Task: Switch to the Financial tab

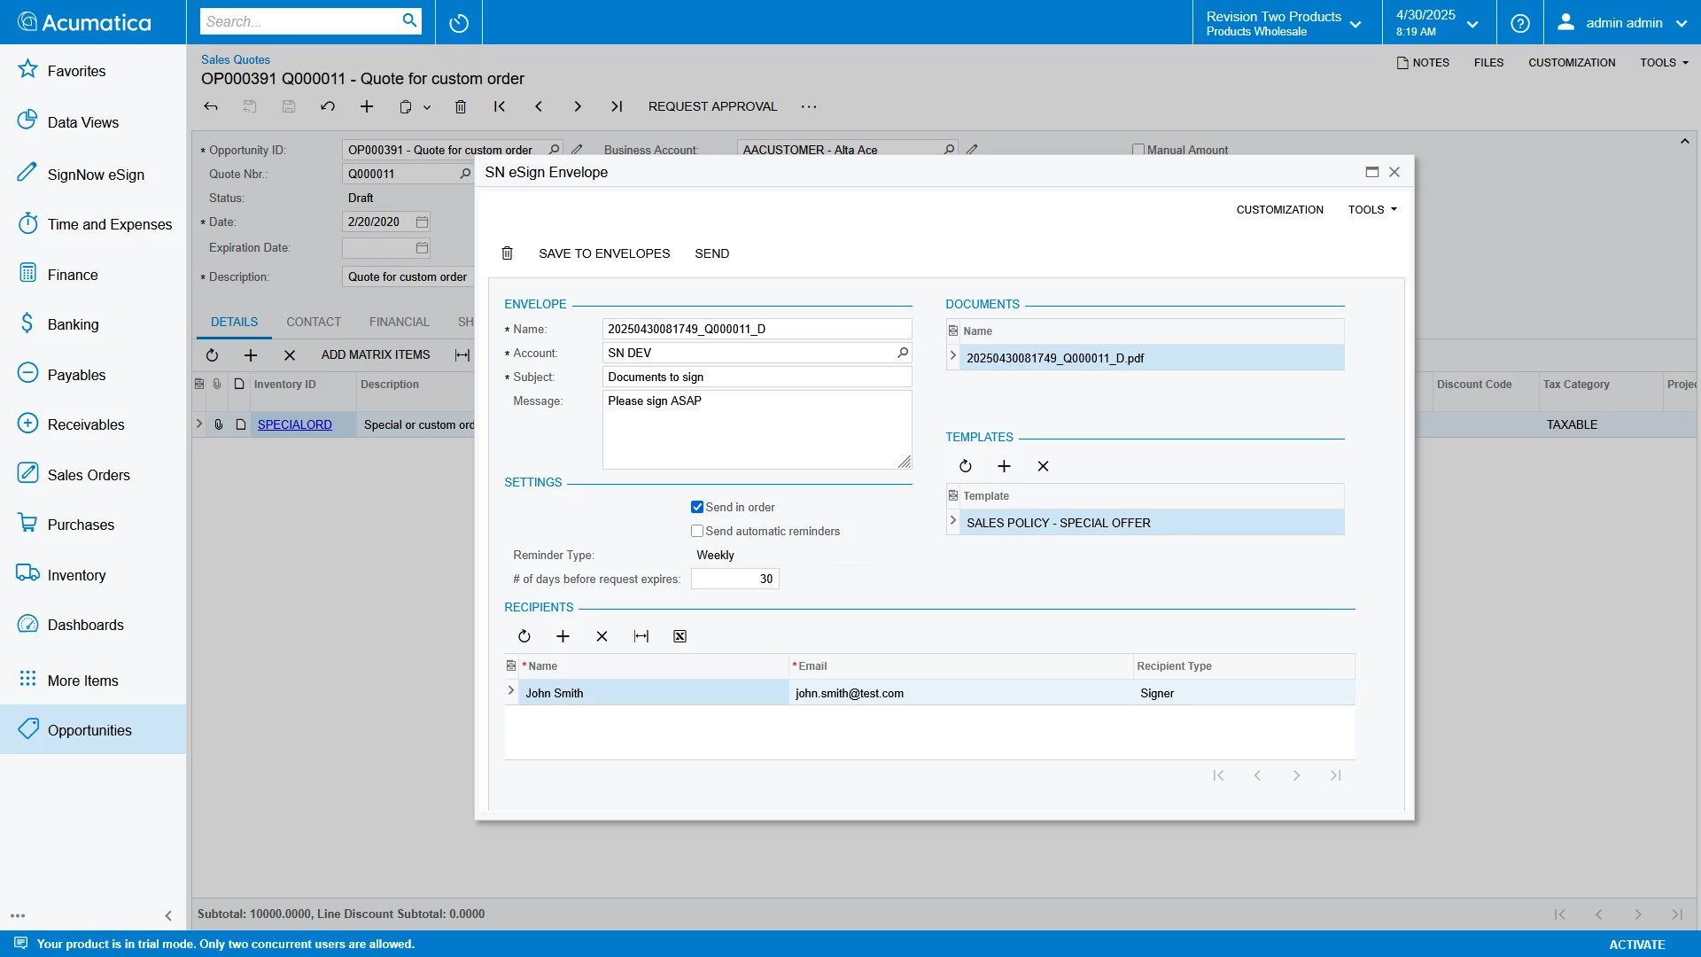Action: pos(399,322)
